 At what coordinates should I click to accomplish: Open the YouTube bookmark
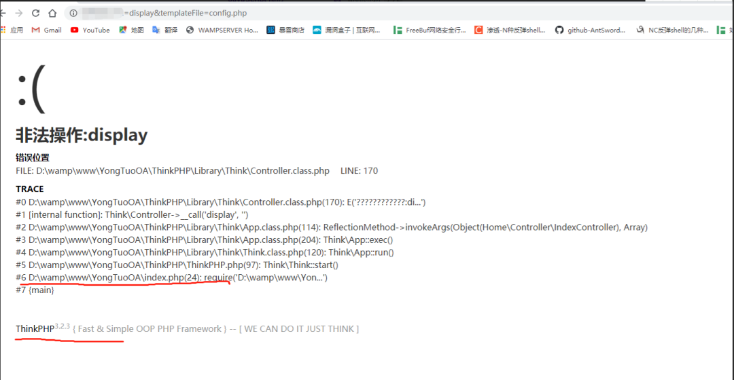pyautogui.click(x=90, y=30)
